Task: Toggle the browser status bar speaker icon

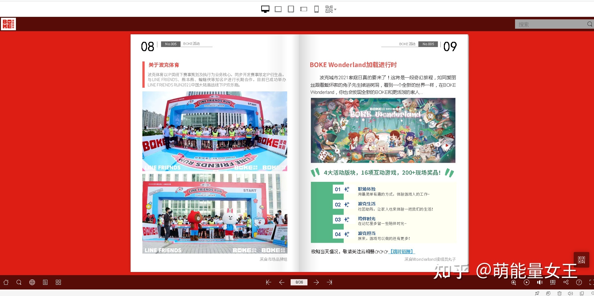Action: 570,293
